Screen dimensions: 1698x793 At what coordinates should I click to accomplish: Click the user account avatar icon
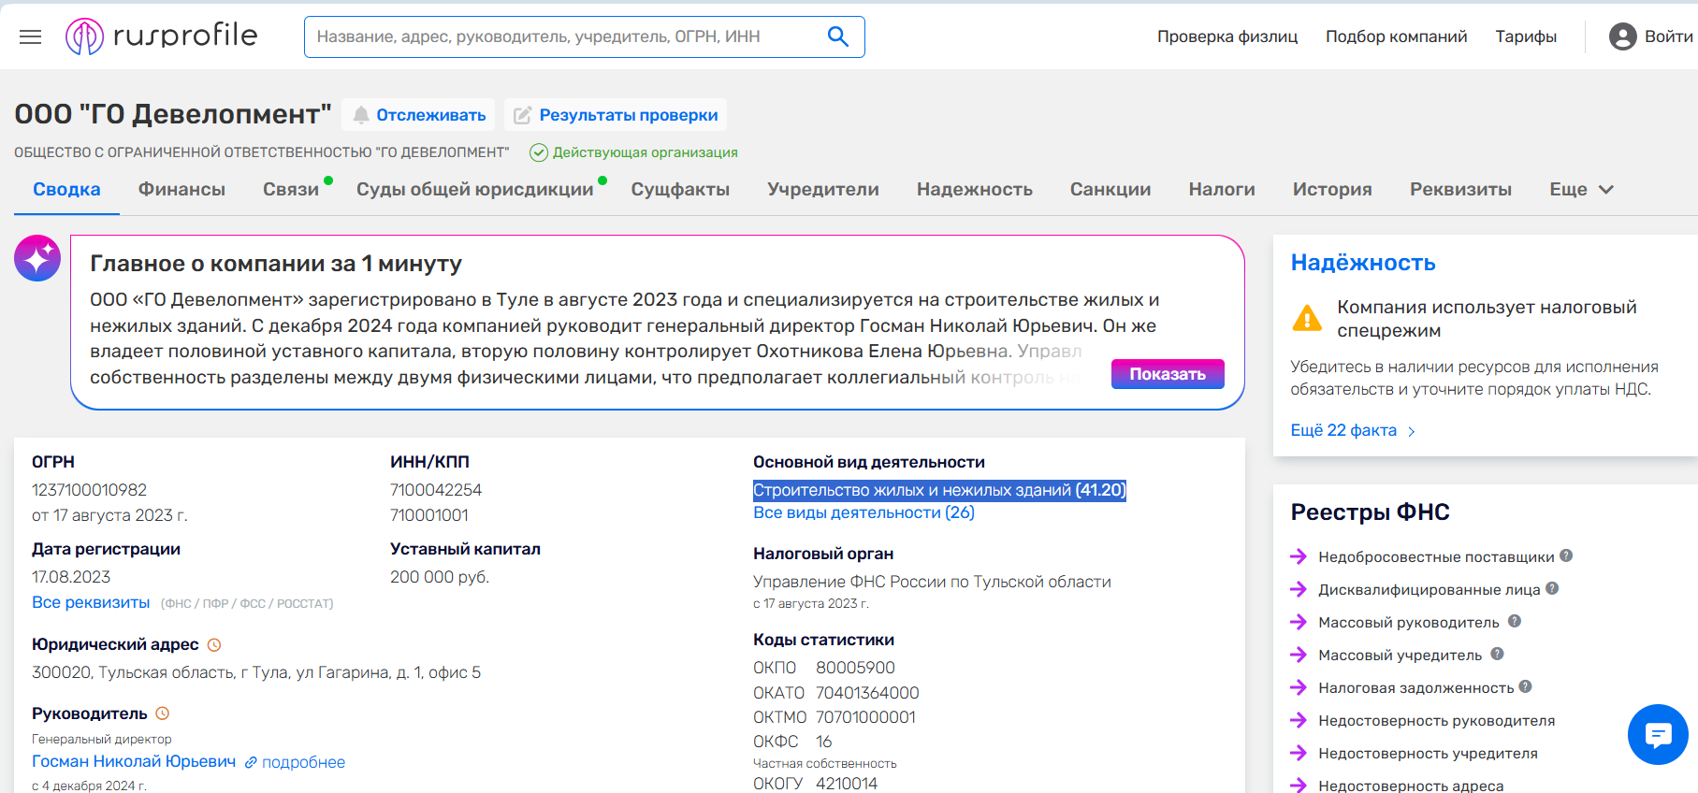1622,36
